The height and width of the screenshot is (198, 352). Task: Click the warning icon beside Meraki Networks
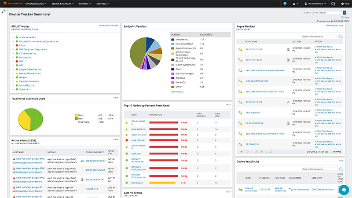click(x=17, y=73)
